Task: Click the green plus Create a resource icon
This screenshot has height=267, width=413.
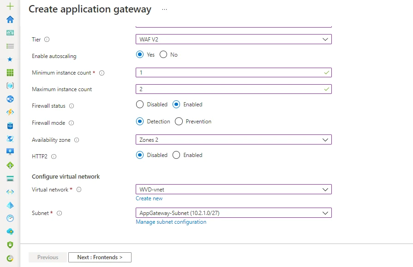Action: click(10, 6)
